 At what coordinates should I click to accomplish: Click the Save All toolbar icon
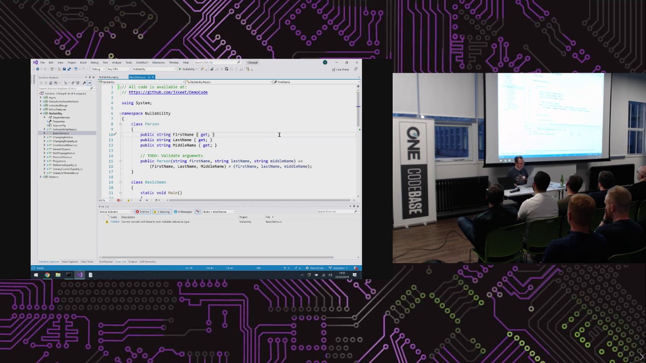(x=69, y=69)
